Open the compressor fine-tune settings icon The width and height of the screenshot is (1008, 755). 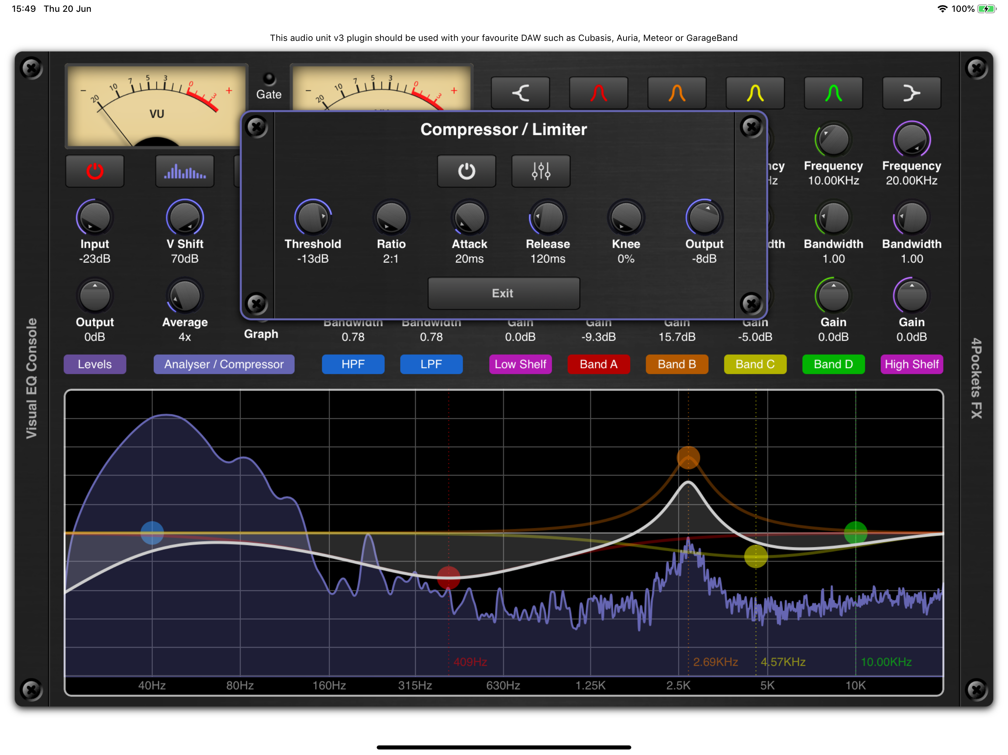(541, 171)
